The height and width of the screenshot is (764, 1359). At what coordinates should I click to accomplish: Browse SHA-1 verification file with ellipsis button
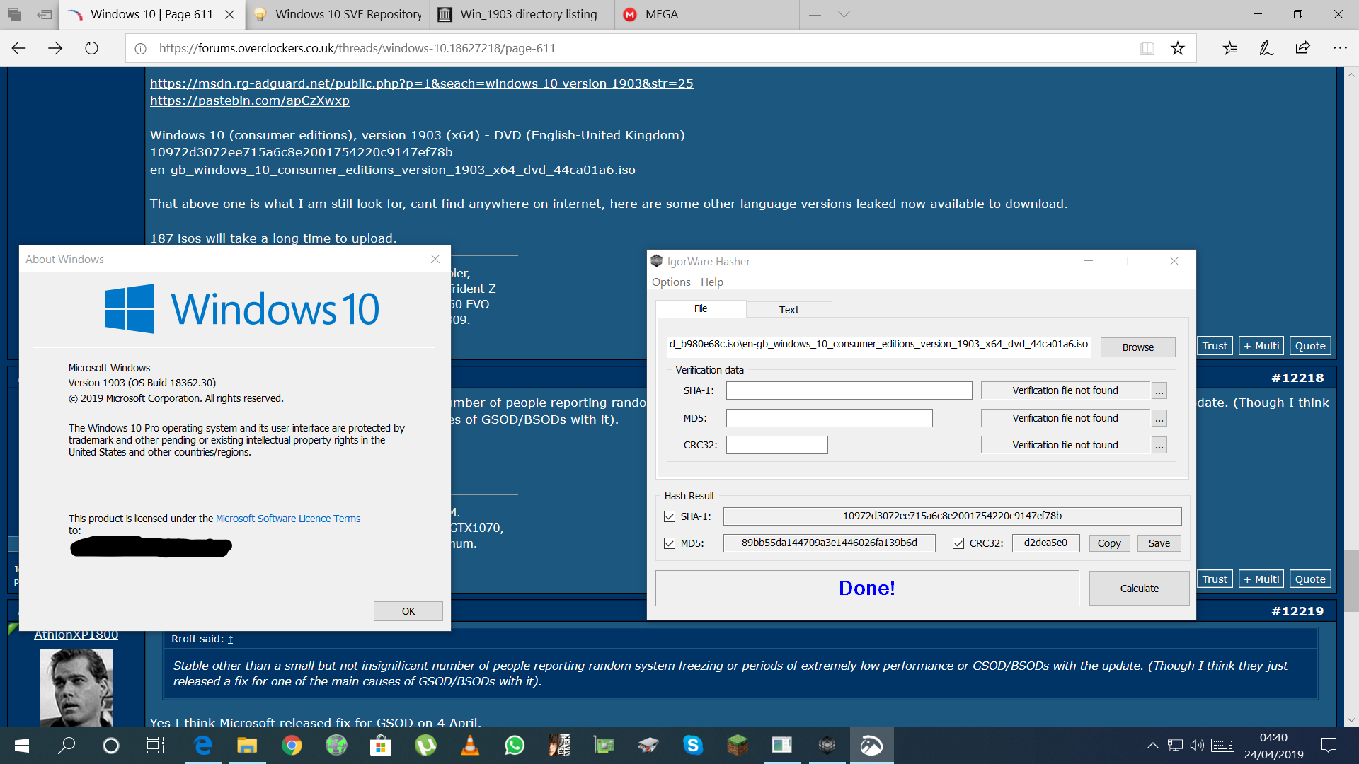tap(1159, 391)
